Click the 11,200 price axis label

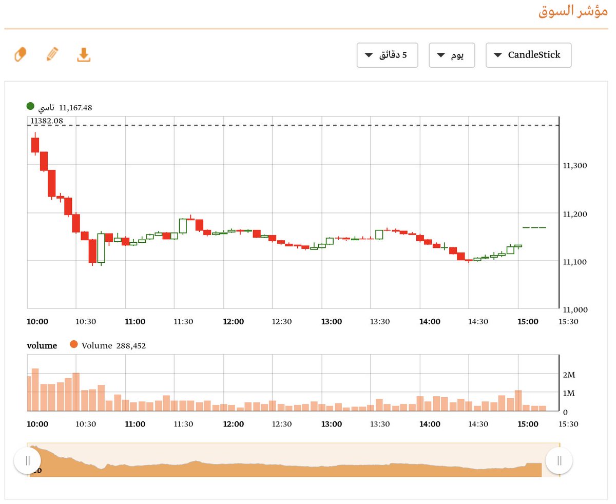tap(575, 214)
